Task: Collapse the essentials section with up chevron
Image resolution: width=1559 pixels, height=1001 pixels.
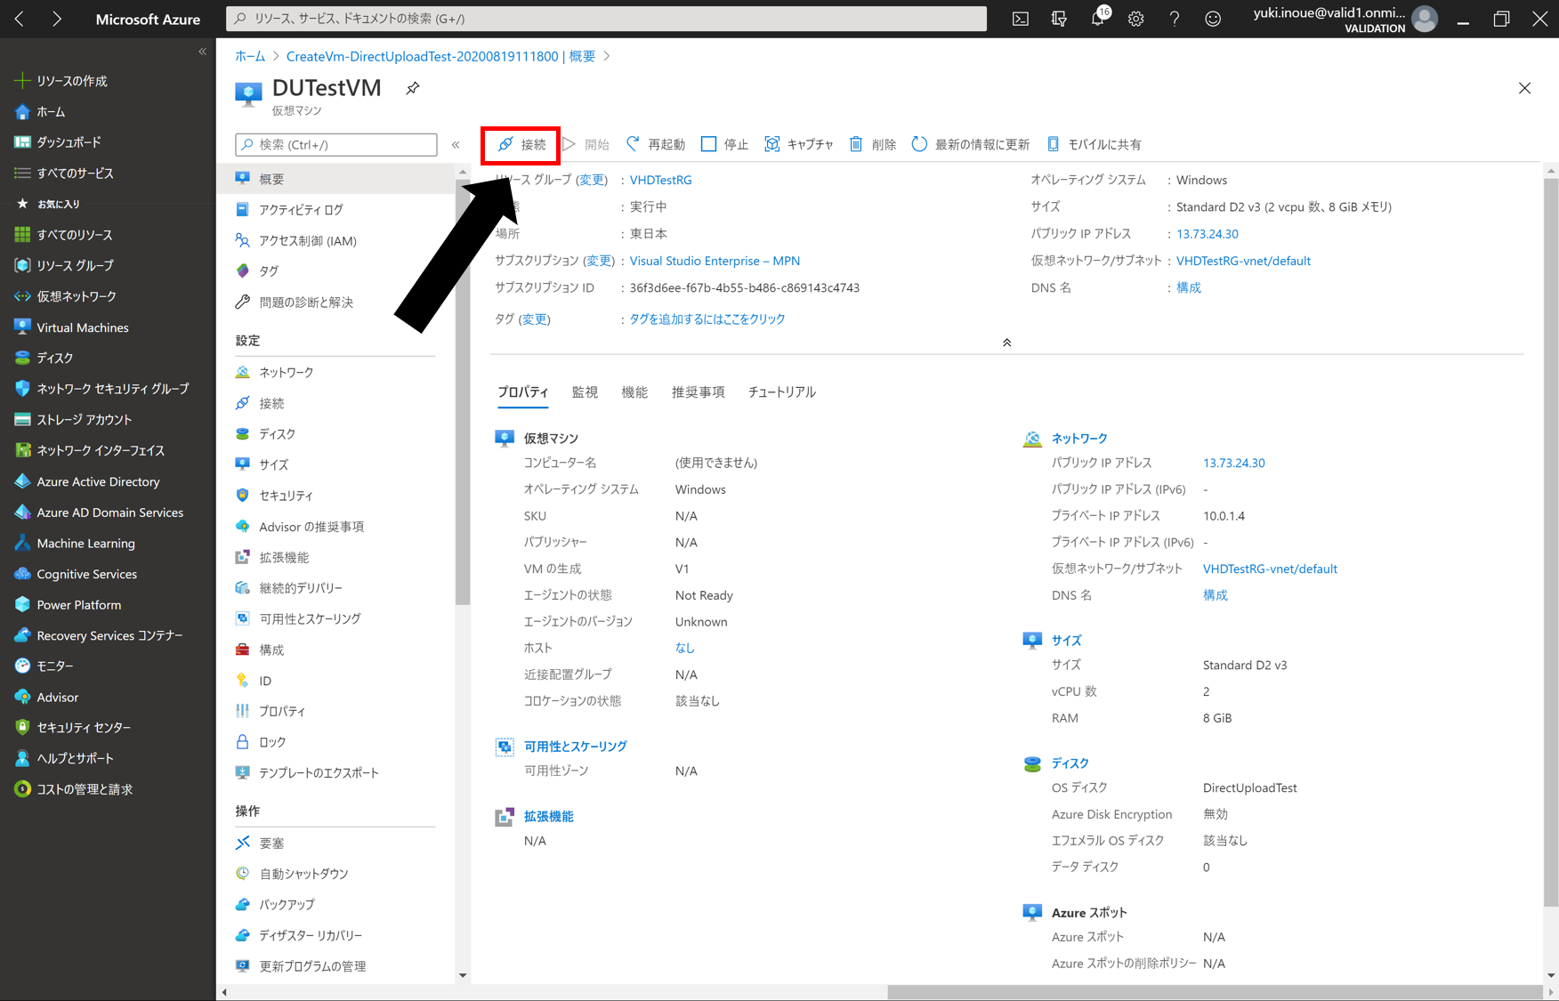Action: pos(1006,343)
